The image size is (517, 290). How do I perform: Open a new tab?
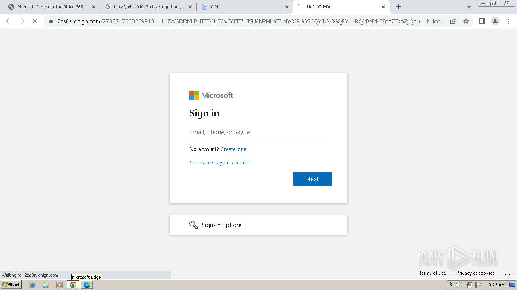[x=399, y=7]
